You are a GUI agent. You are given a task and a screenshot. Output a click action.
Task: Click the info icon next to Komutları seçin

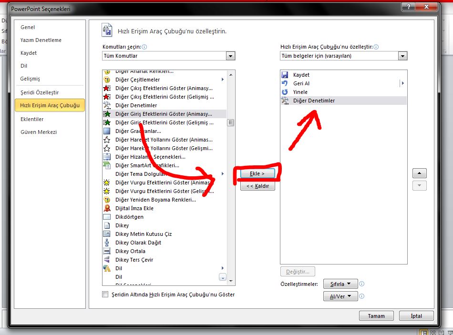point(144,47)
